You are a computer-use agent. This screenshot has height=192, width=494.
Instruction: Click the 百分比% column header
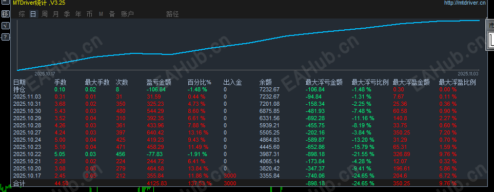tap(200, 83)
